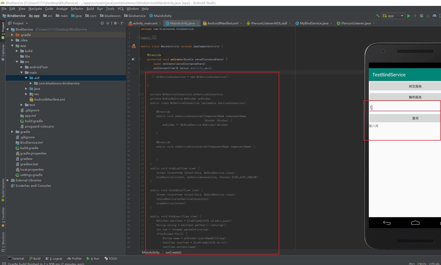Collapse the src folder
Image resolution: width=441 pixels, height=265 pixels.
(17, 62)
